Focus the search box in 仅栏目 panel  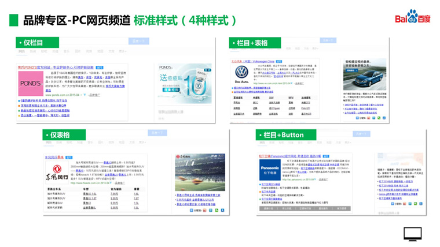point(94,41)
